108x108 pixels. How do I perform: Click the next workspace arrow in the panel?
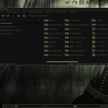(12, 106)
